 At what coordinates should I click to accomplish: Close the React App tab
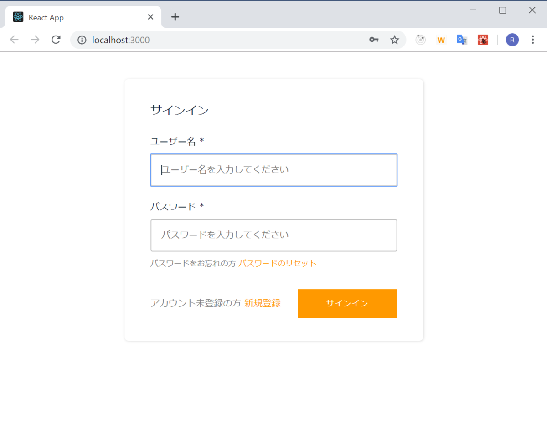[151, 17]
